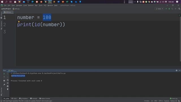Open the Edit menu
This screenshot has width=181, height=102.
click(x=9, y=5)
